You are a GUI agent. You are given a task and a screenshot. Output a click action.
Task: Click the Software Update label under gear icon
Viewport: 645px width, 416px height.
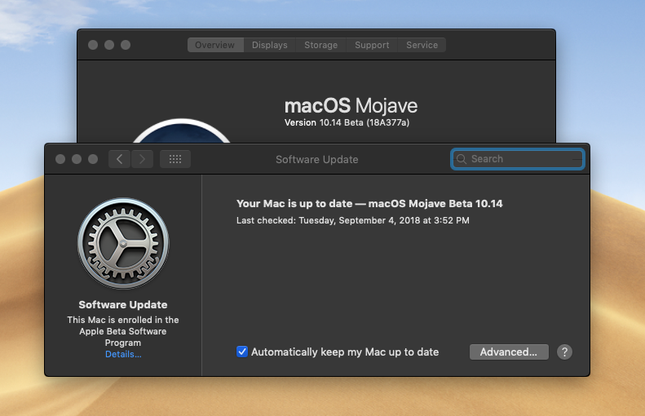point(123,305)
